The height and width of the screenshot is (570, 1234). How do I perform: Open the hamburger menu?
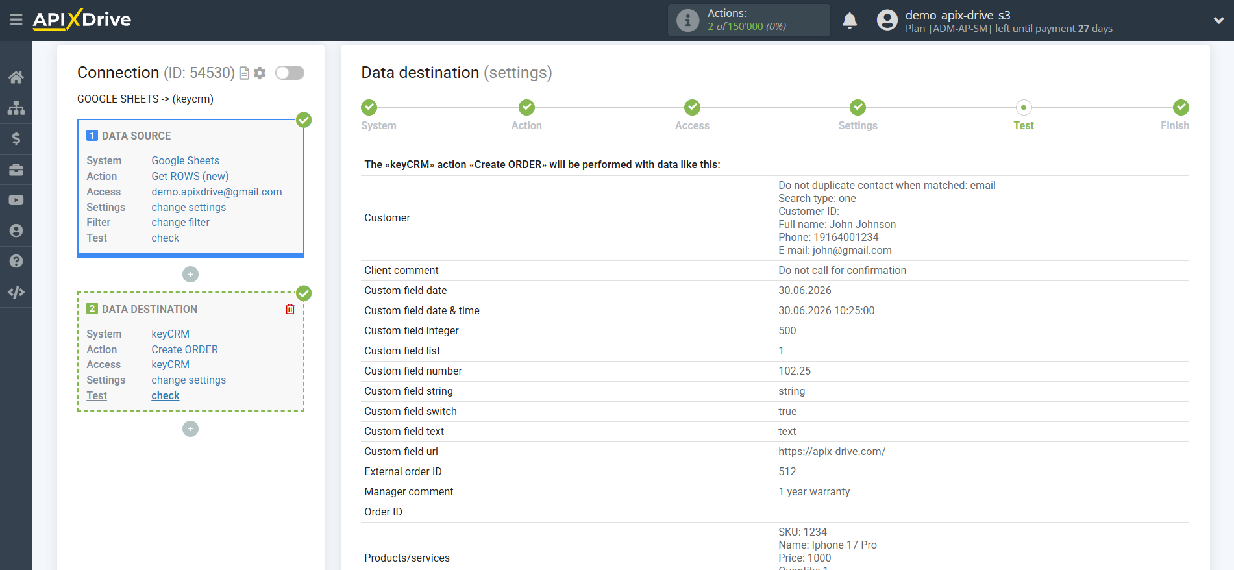coord(16,20)
